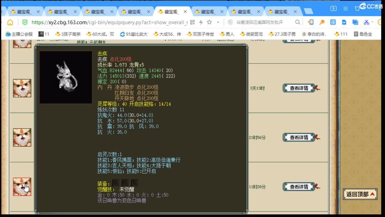The height and width of the screenshot is (217, 385).
Task: Click the pet avatar in the 3天13时 row
Action: click(x=22, y=88)
